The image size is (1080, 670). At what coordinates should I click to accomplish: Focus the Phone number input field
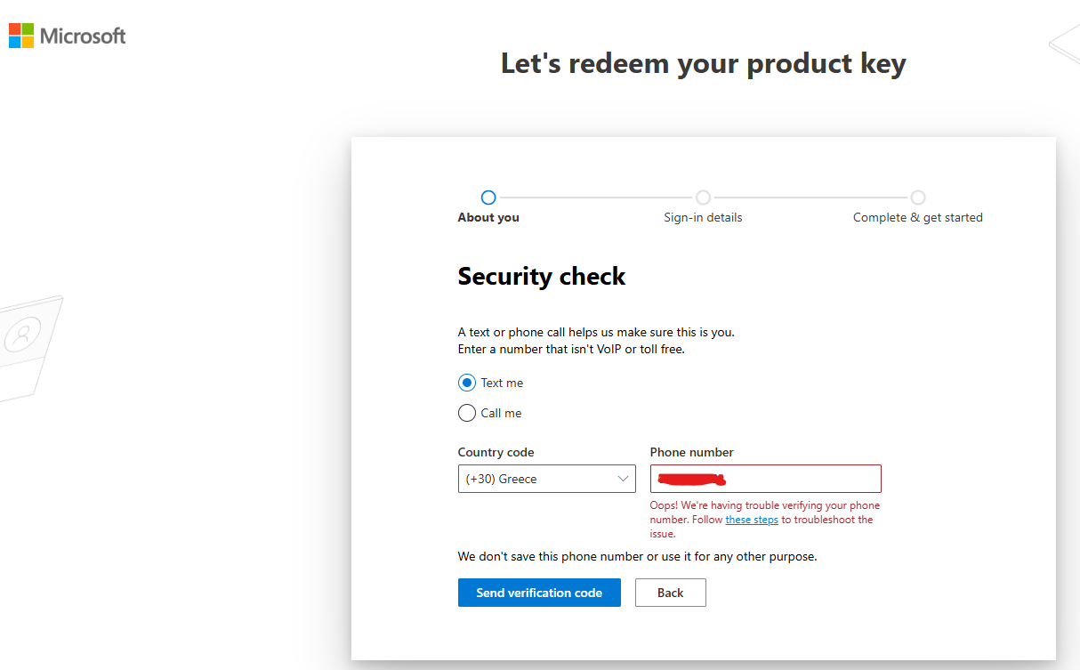(801, 479)
